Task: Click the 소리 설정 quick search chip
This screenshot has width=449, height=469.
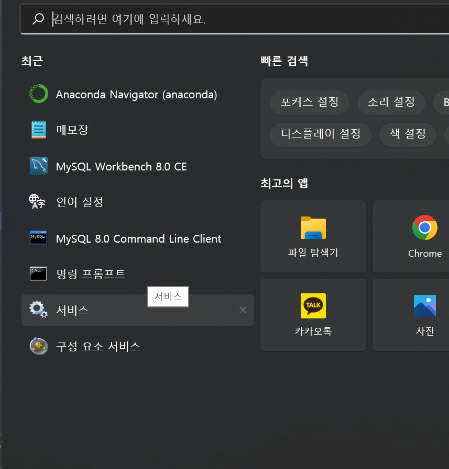Action: point(391,102)
